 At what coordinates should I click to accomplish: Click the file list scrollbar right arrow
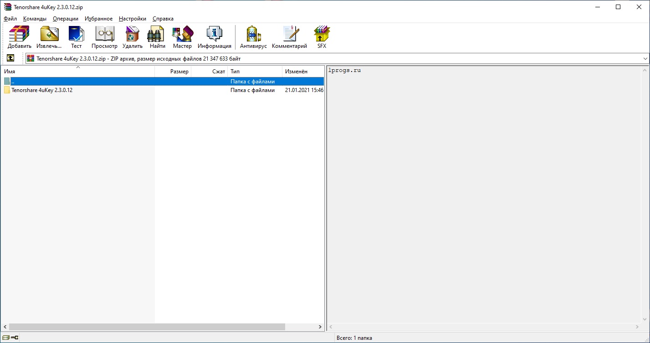pyautogui.click(x=321, y=327)
